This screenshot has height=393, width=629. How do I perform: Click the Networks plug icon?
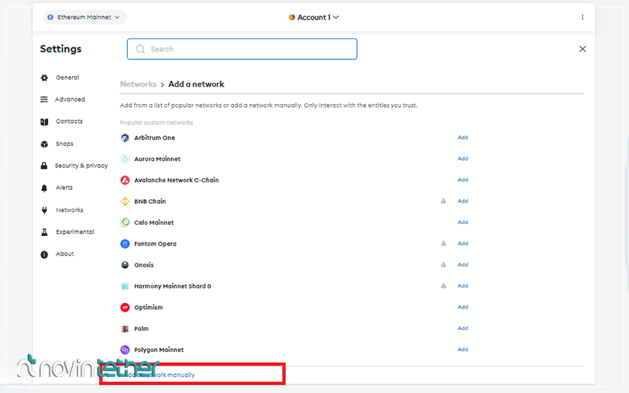click(x=44, y=210)
